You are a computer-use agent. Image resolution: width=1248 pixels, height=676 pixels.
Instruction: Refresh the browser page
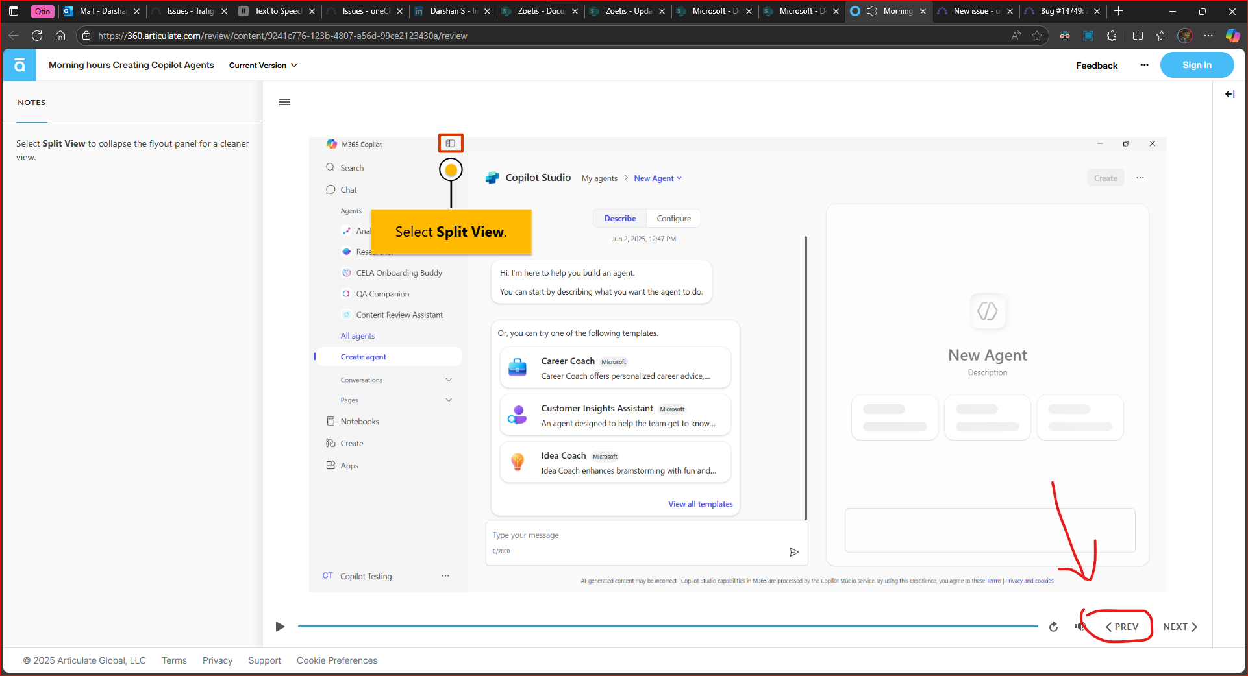point(37,36)
